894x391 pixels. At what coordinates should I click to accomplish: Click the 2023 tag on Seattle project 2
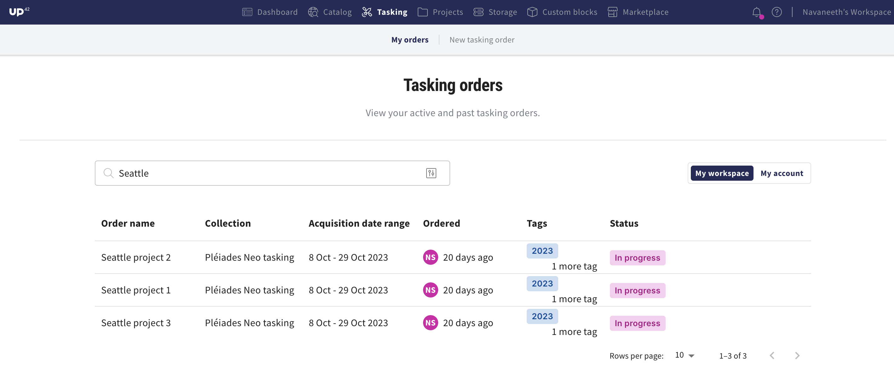click(x=542, y=251)
